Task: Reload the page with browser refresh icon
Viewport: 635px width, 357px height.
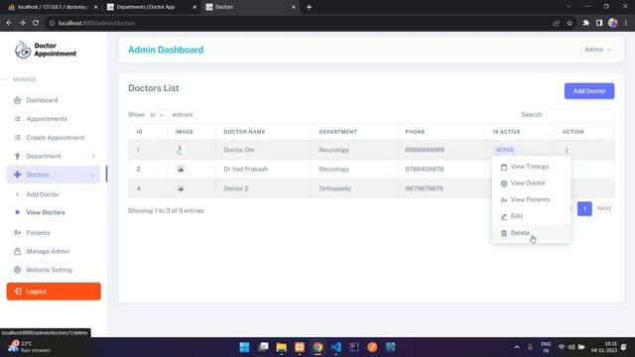Action: (36, 23)
